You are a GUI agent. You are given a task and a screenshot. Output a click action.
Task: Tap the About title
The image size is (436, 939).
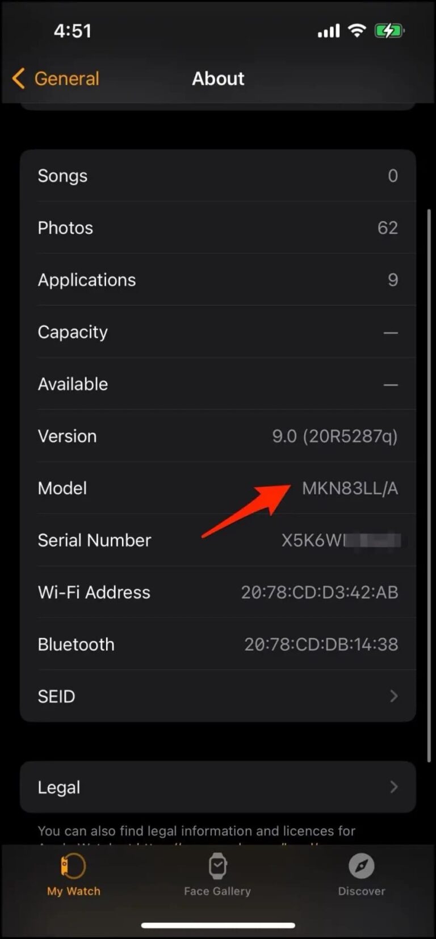click(x=218, y=78)
